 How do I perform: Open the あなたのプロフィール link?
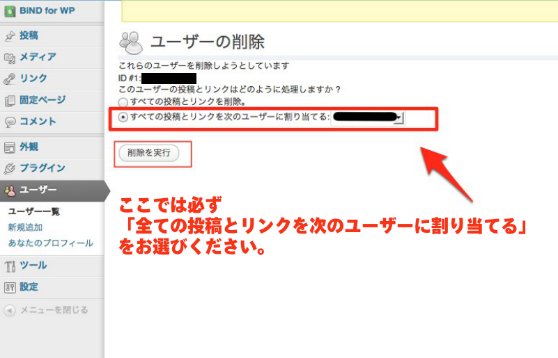(x=50, y=243)
